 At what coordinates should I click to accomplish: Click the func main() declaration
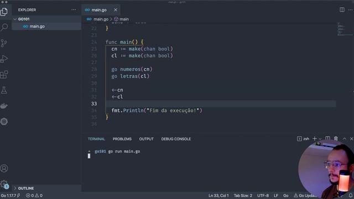pos(124,42)
